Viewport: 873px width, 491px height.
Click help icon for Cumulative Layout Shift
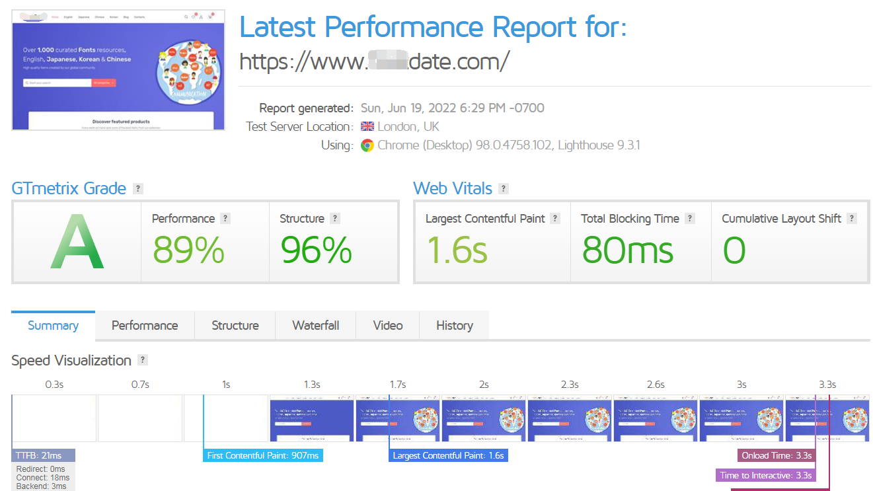(852, 219)
